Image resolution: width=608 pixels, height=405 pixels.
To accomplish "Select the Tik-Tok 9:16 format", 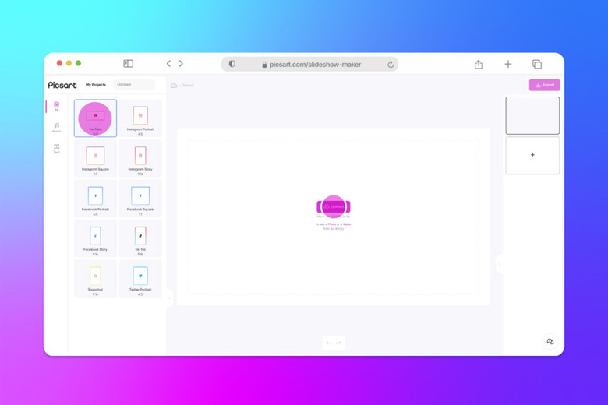I will (x=140, y=238).
